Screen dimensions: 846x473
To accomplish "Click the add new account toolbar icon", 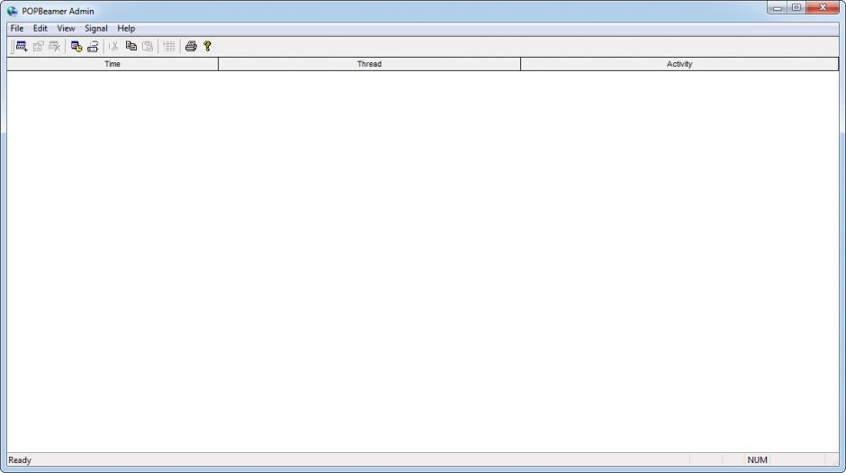I will point(22,47).
